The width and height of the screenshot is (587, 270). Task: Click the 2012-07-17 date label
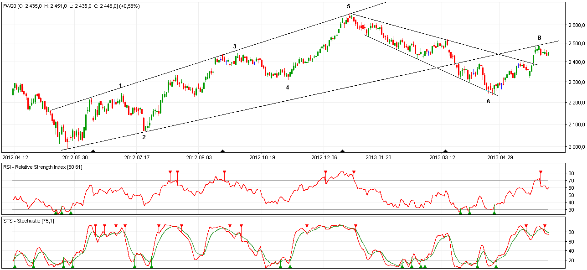point(137,157)
